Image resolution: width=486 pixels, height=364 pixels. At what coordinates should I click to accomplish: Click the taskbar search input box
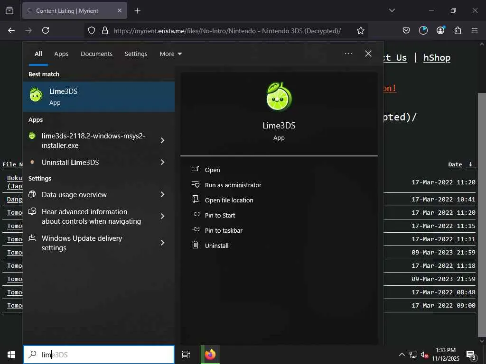(x=99, y=355)
